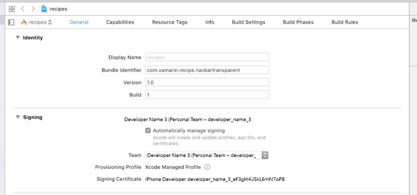This screenshot has width=417, height=195.
Task: Switch to the Capabilities tab
Action: pyautogui.click(x=120, y=22)
